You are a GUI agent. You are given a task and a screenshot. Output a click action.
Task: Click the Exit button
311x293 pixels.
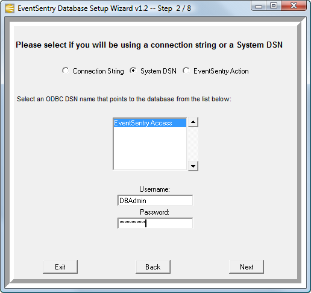click(60, 267)
